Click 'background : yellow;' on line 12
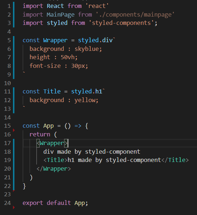The width and height of the screenshot is (197, 215). coord(64,100)
